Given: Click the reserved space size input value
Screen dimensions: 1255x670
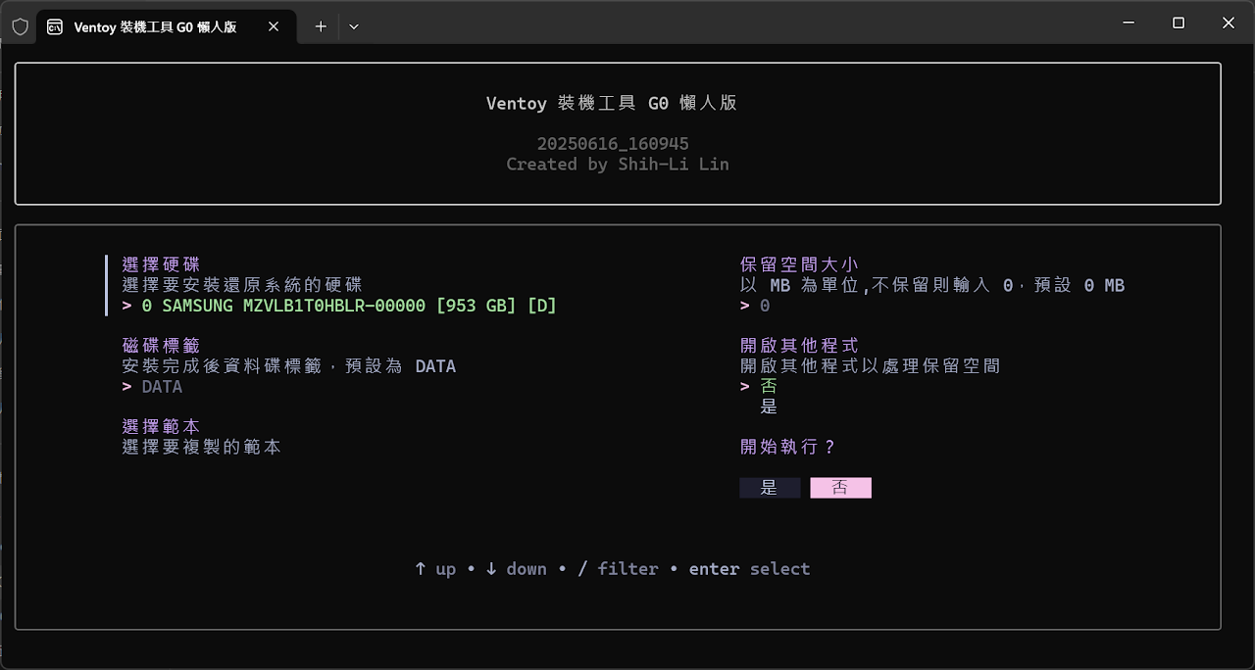Looking at the screenshot, I should [x=765, y=306].
